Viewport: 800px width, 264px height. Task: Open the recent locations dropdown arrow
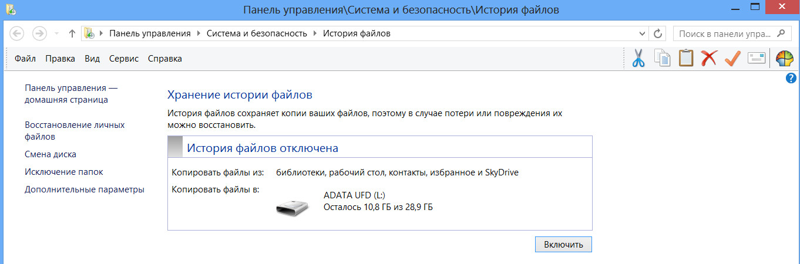[x=56, y=33]
